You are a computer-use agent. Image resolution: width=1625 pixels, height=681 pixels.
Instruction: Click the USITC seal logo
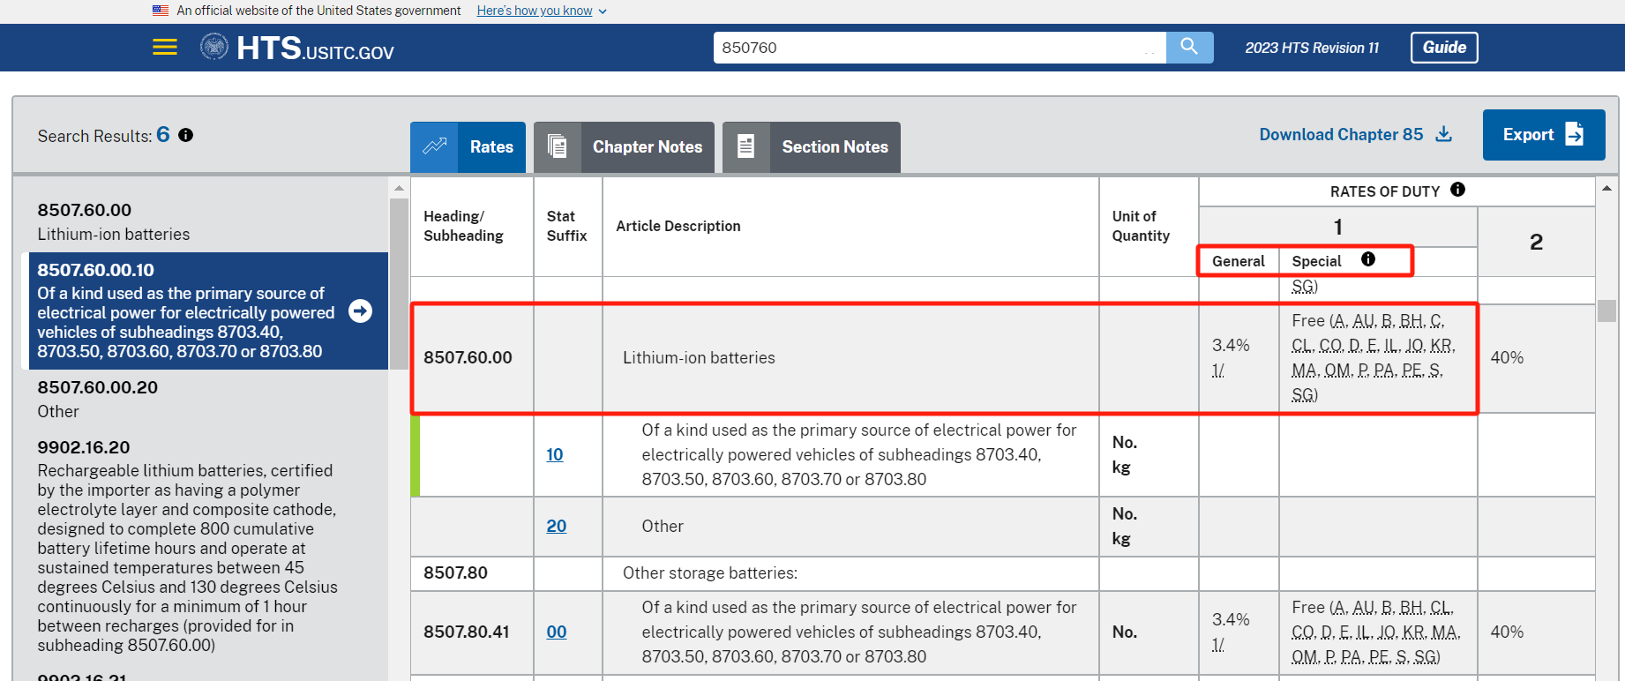[214, 47]
